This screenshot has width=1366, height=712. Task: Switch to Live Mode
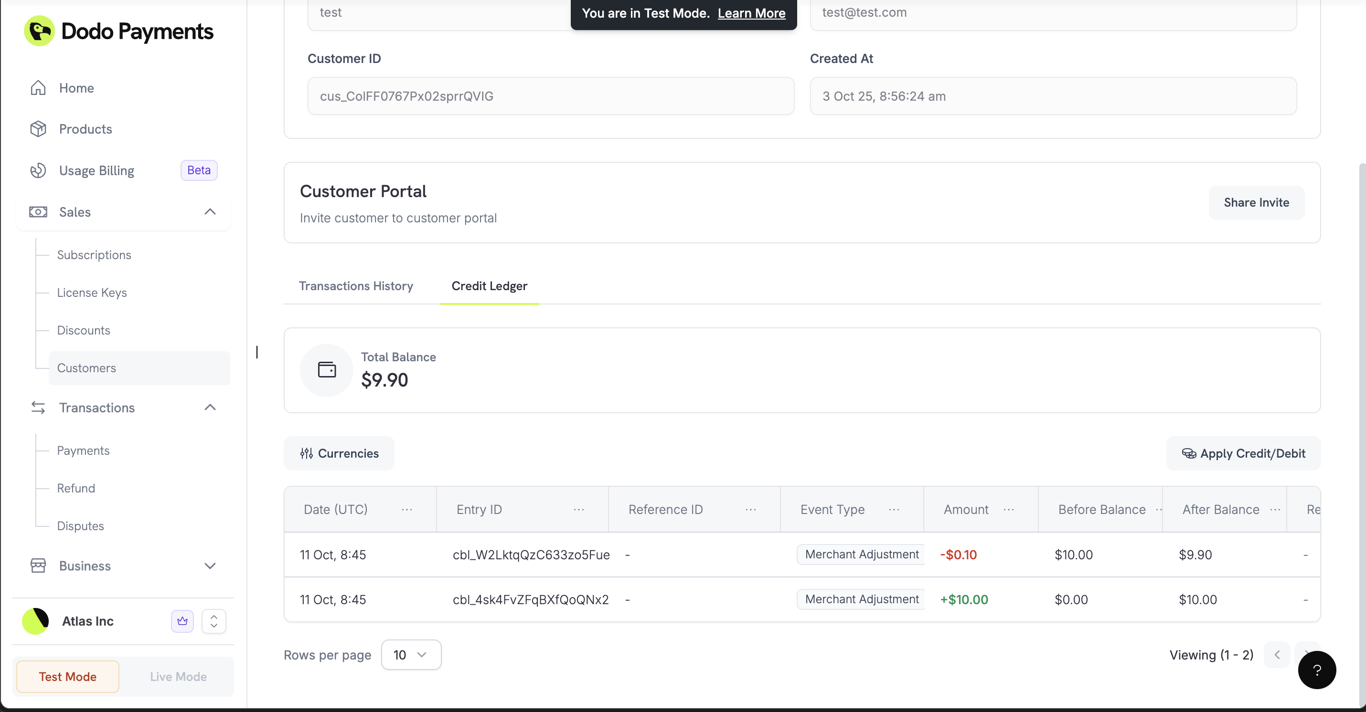[178, 677]
